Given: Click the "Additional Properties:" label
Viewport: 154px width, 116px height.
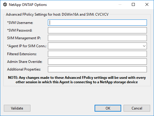Looking at the screenshot, I should point(24,69).
